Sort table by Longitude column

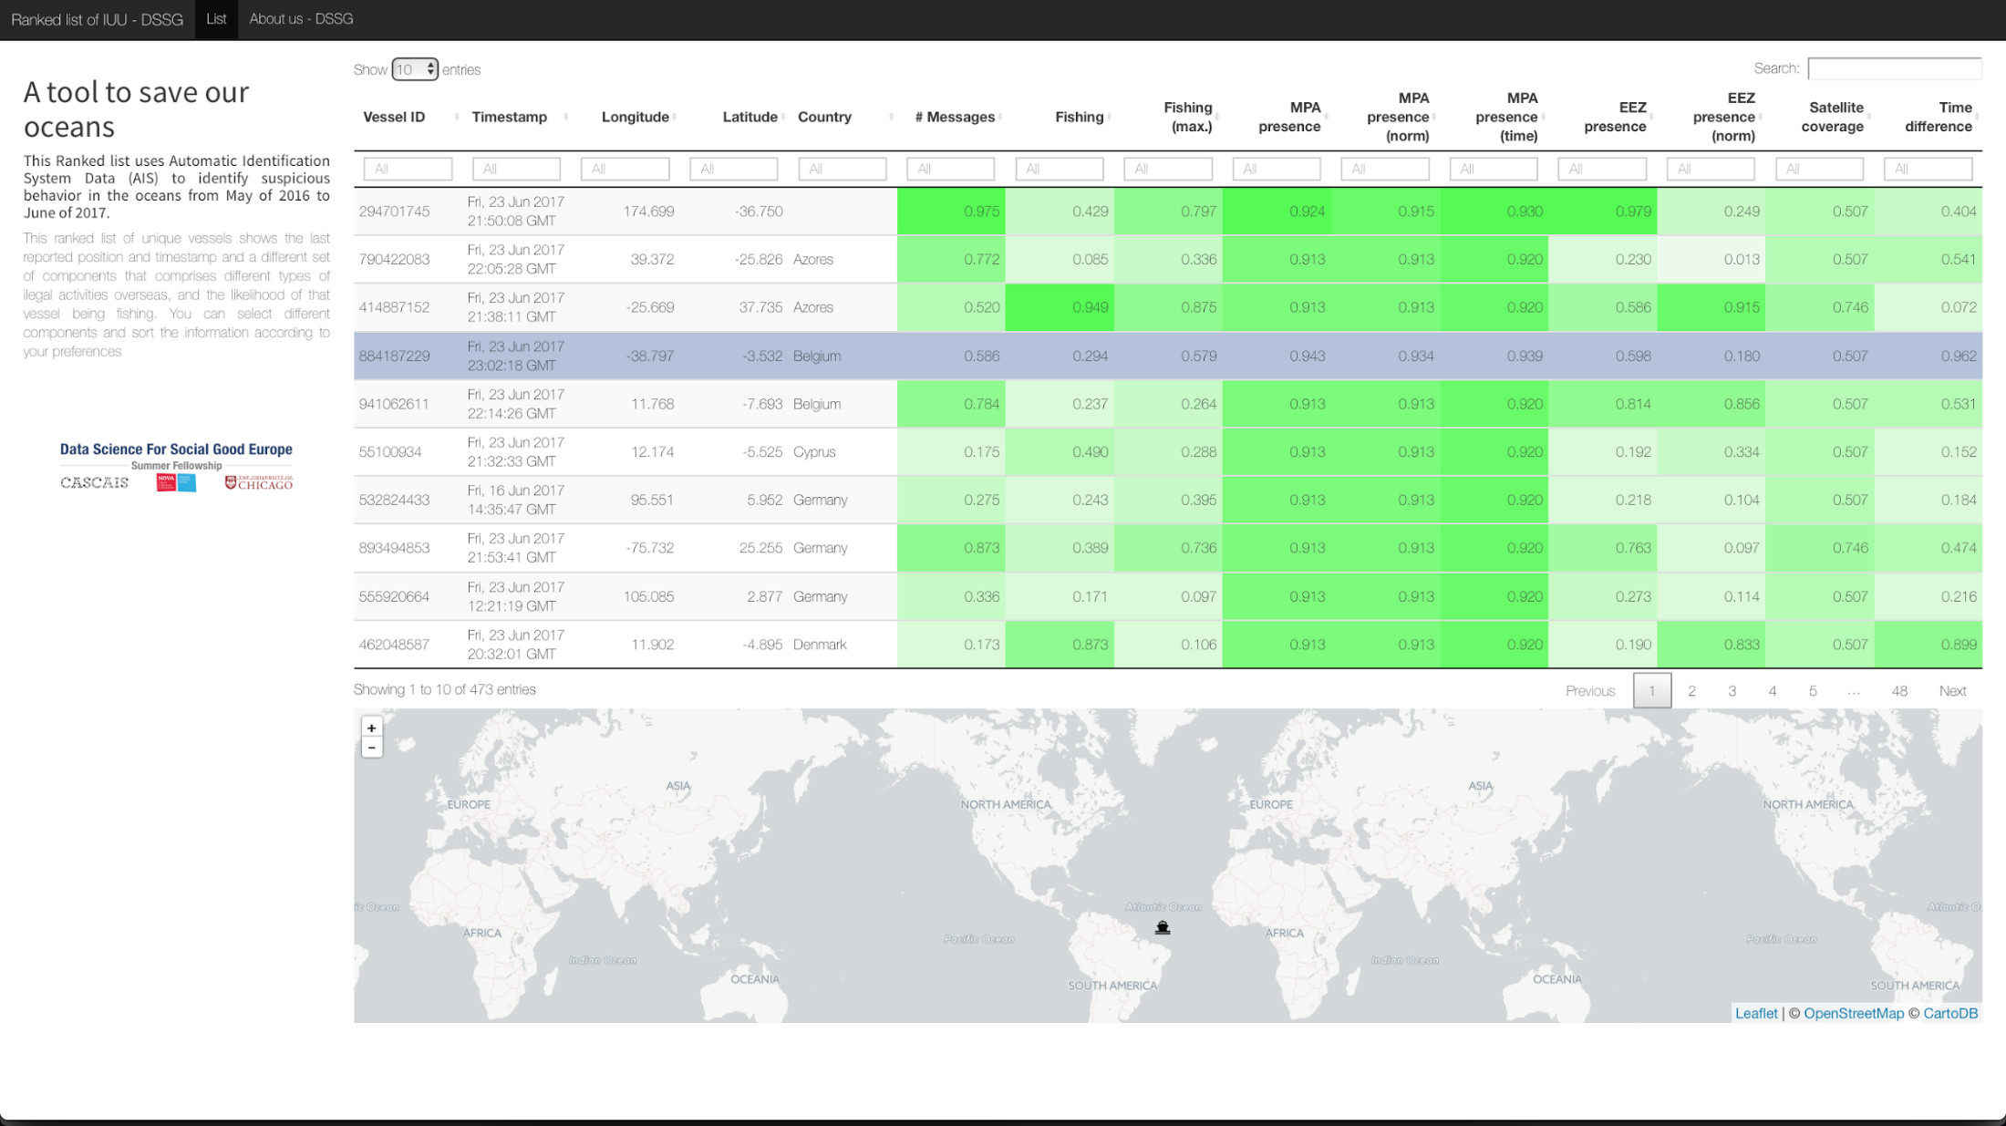[626, 117]
